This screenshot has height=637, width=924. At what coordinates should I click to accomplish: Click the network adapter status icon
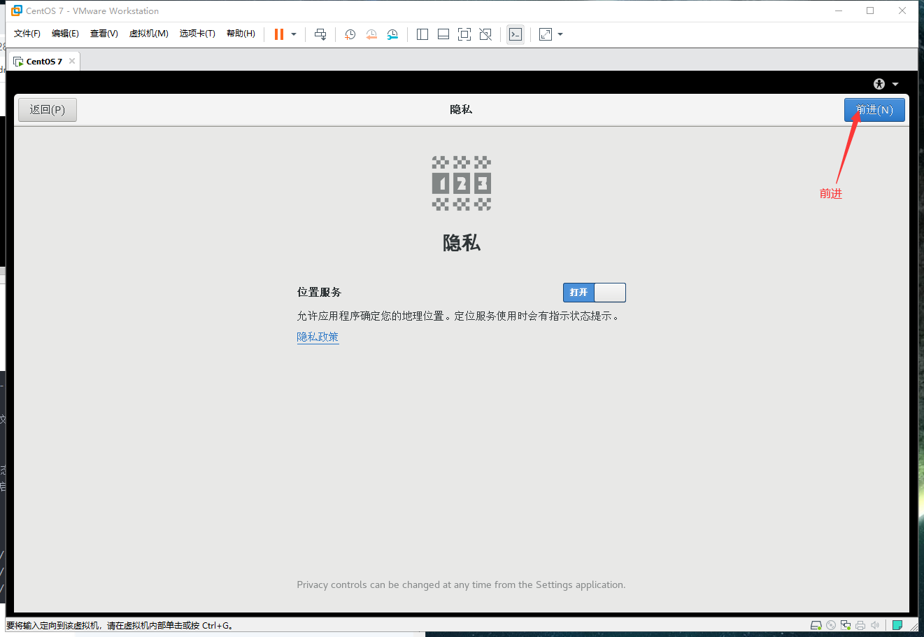point(845,624)
